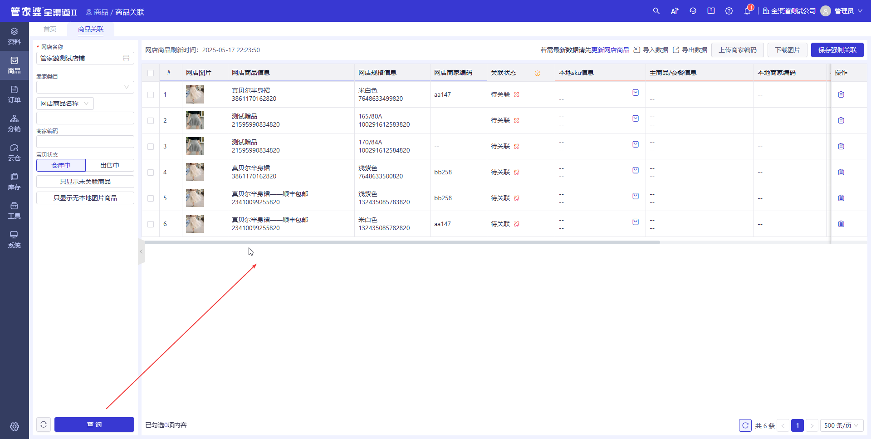Screen dimensions: 871x439
Task: Click operation icon for row 2
Action: (841, 120)
